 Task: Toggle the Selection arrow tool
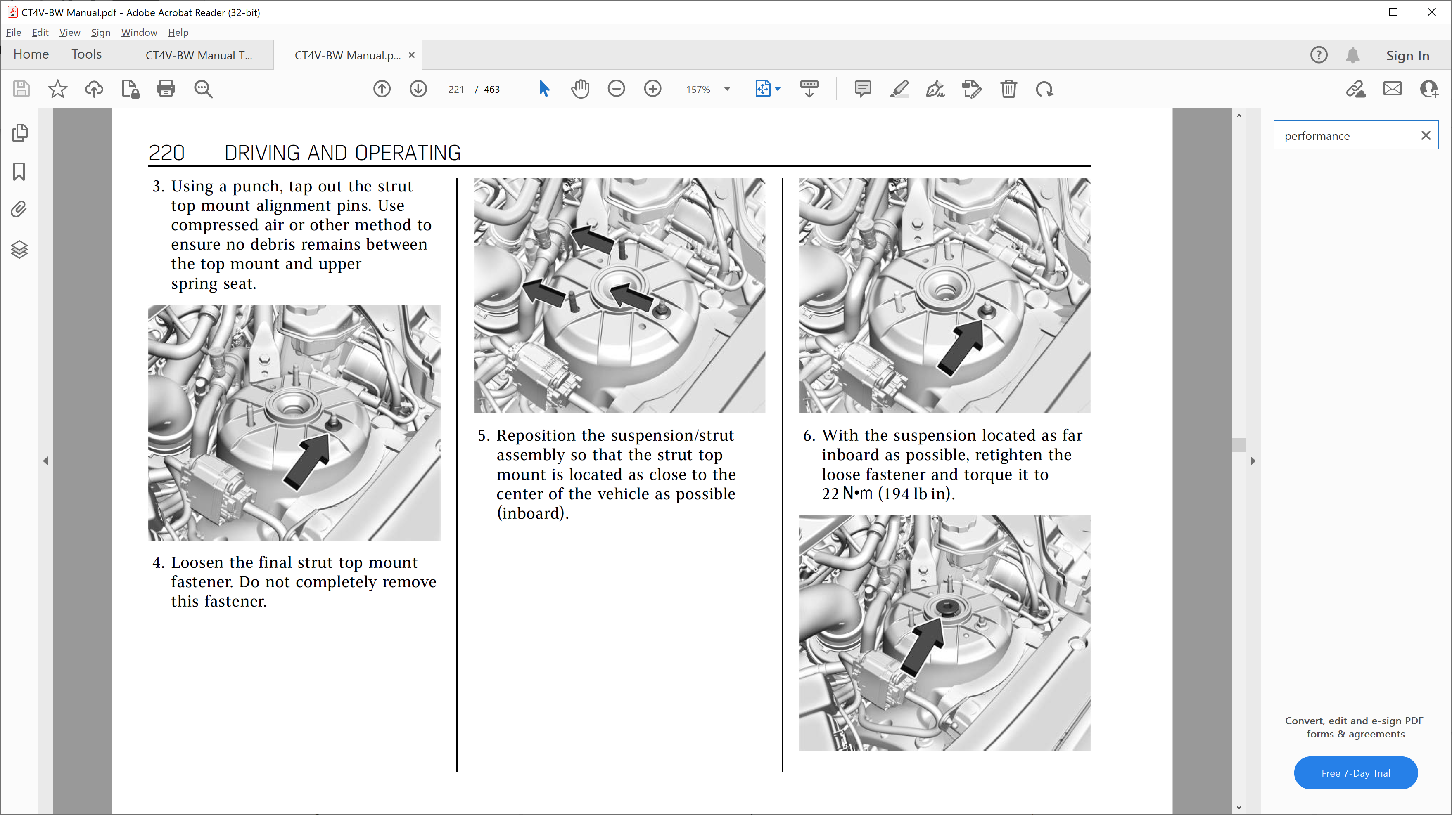[543, 89]
